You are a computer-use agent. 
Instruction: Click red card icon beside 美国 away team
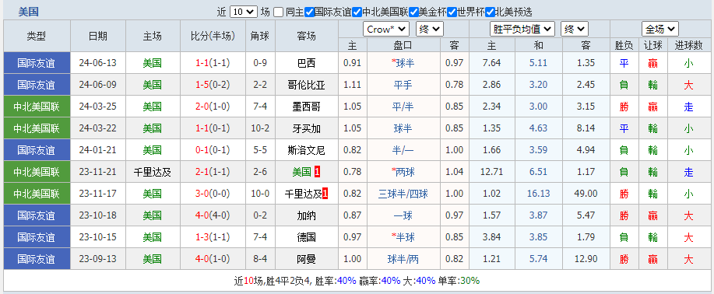coord(318,172)
